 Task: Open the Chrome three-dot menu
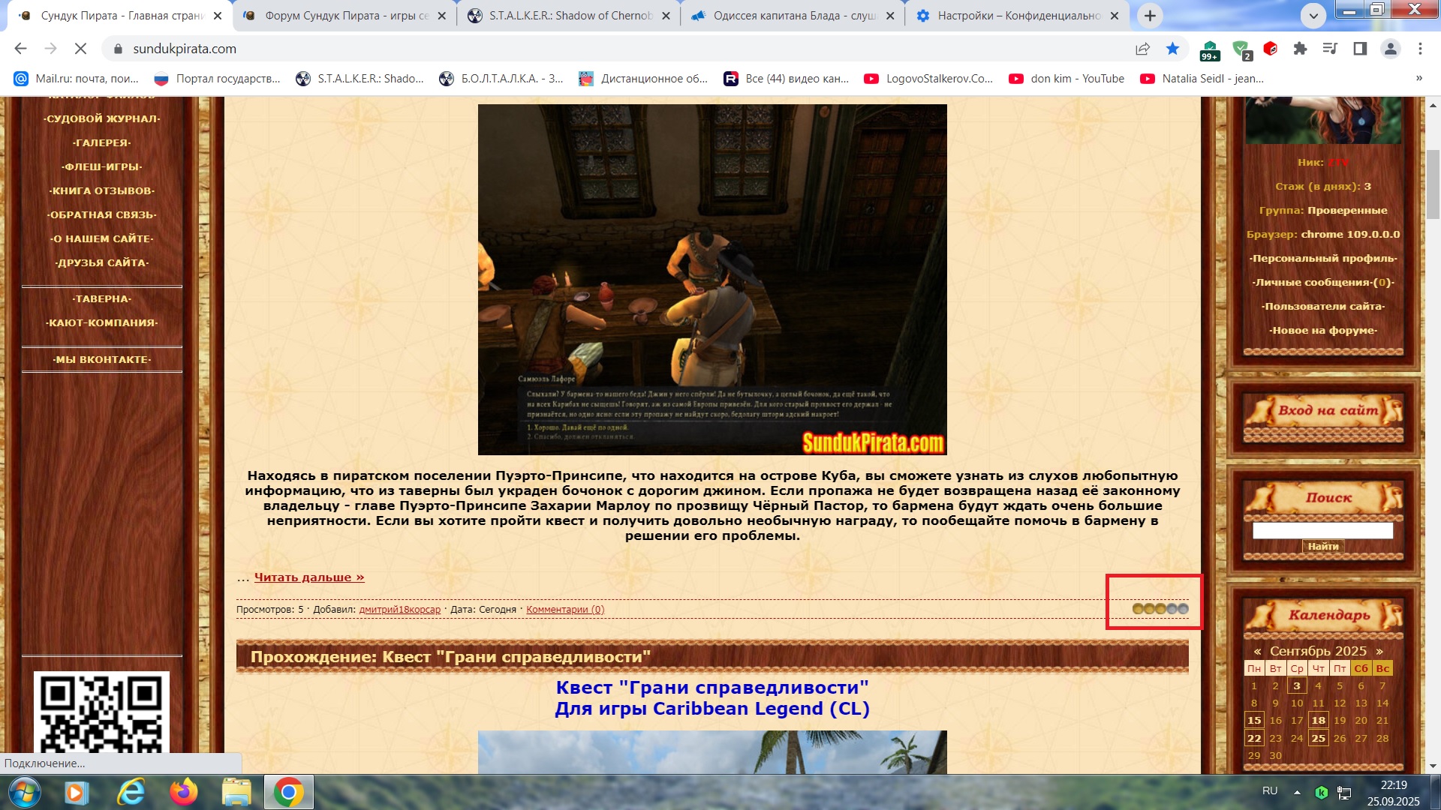[1420, 49]
